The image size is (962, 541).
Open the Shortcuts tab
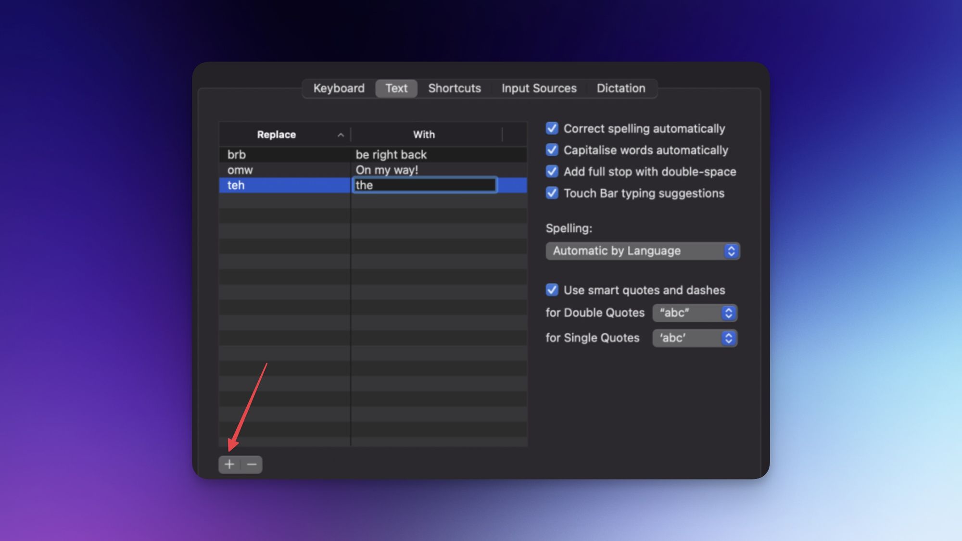pos(454,88)
